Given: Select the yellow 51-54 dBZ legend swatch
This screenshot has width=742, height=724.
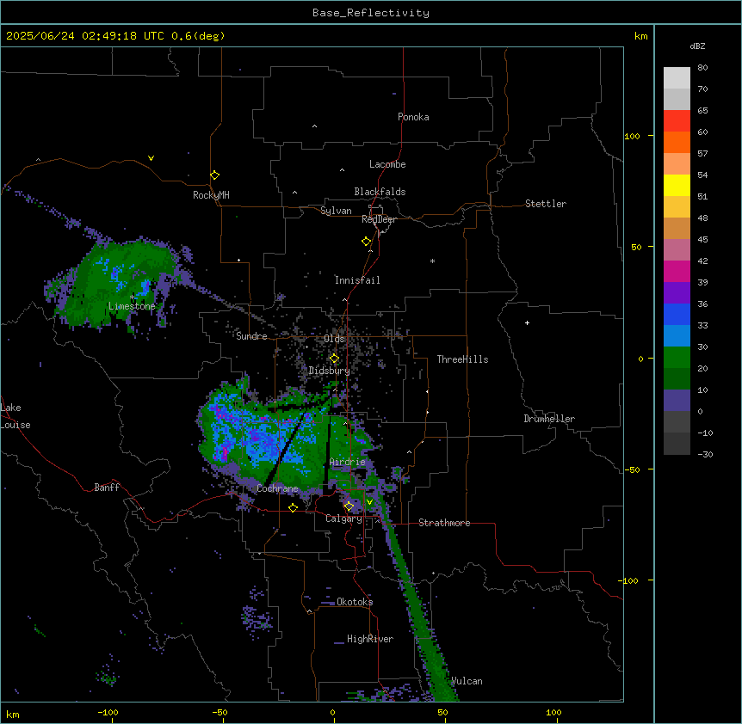Looking at the screenshot, I should point(677,185).
